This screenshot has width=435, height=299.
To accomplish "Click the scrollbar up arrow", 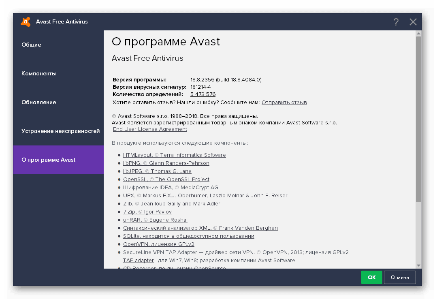I will (418, 33).
